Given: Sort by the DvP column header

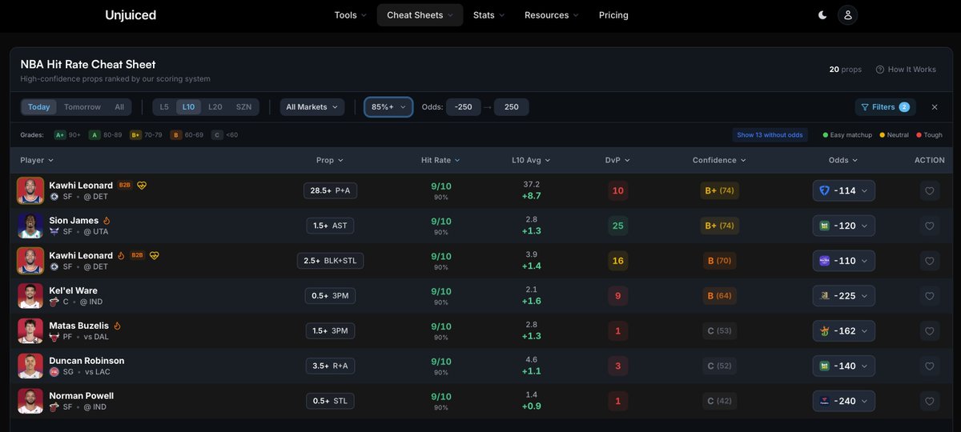Looking at the screenshot, I should coord(617,160).
